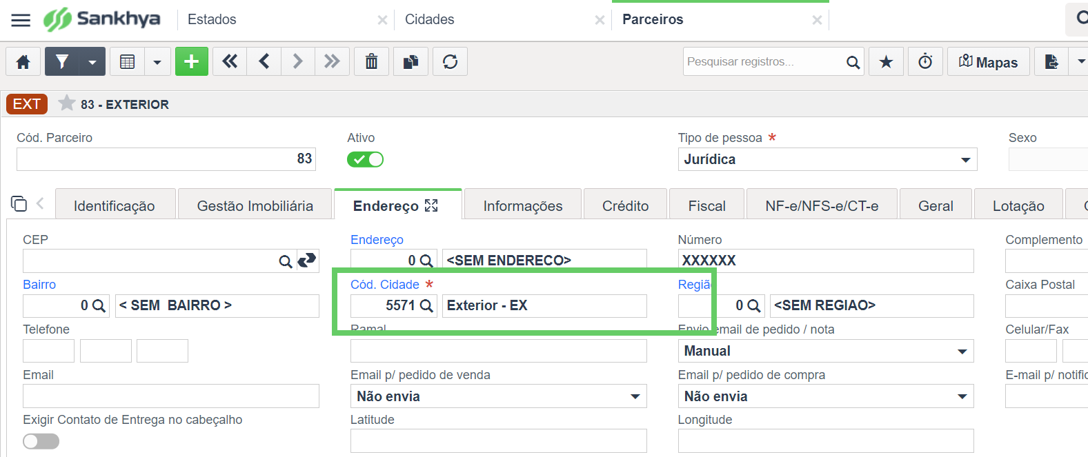Open Email p/ pedido de venda dropdown

point(499,396)
